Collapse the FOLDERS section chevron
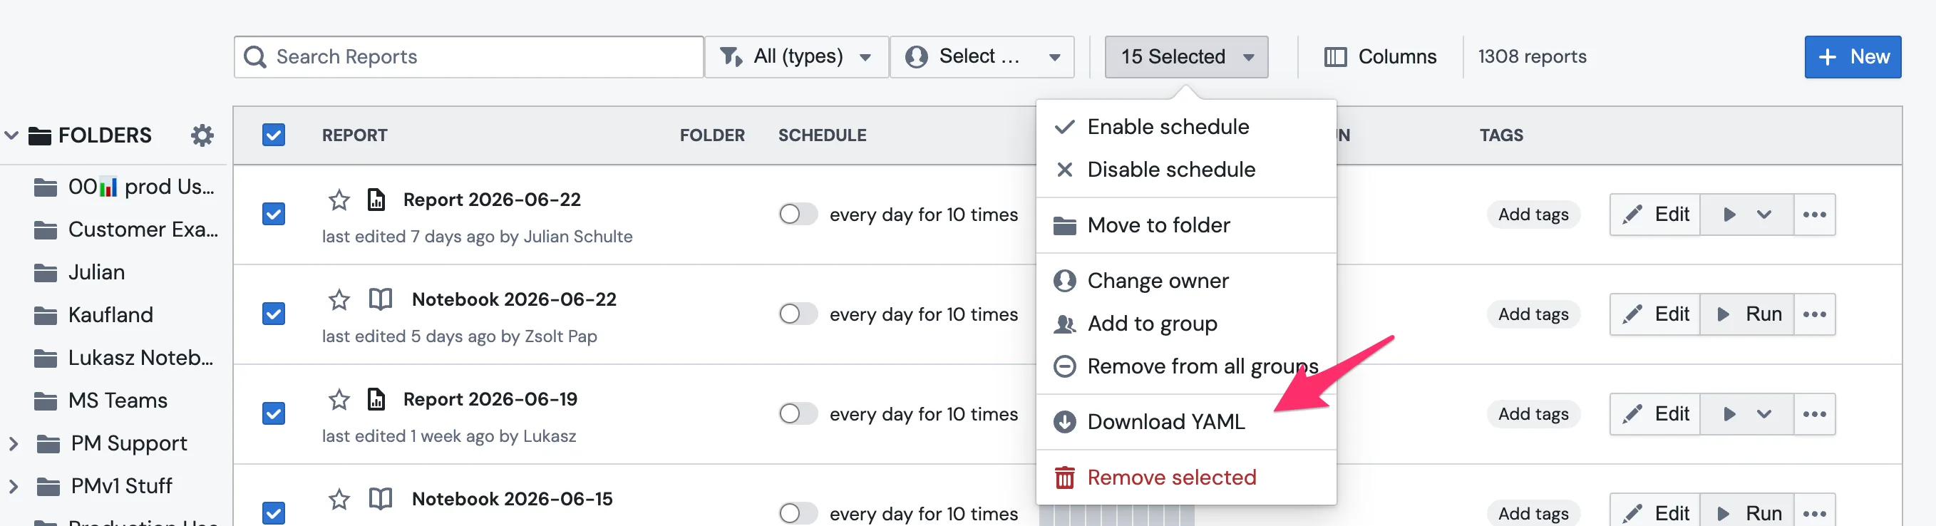The width and height of the screenshot is (1936, 526). click(11, 135)
